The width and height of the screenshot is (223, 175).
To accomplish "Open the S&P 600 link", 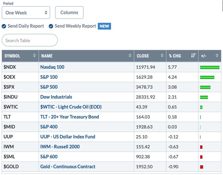I will [49, 157].
